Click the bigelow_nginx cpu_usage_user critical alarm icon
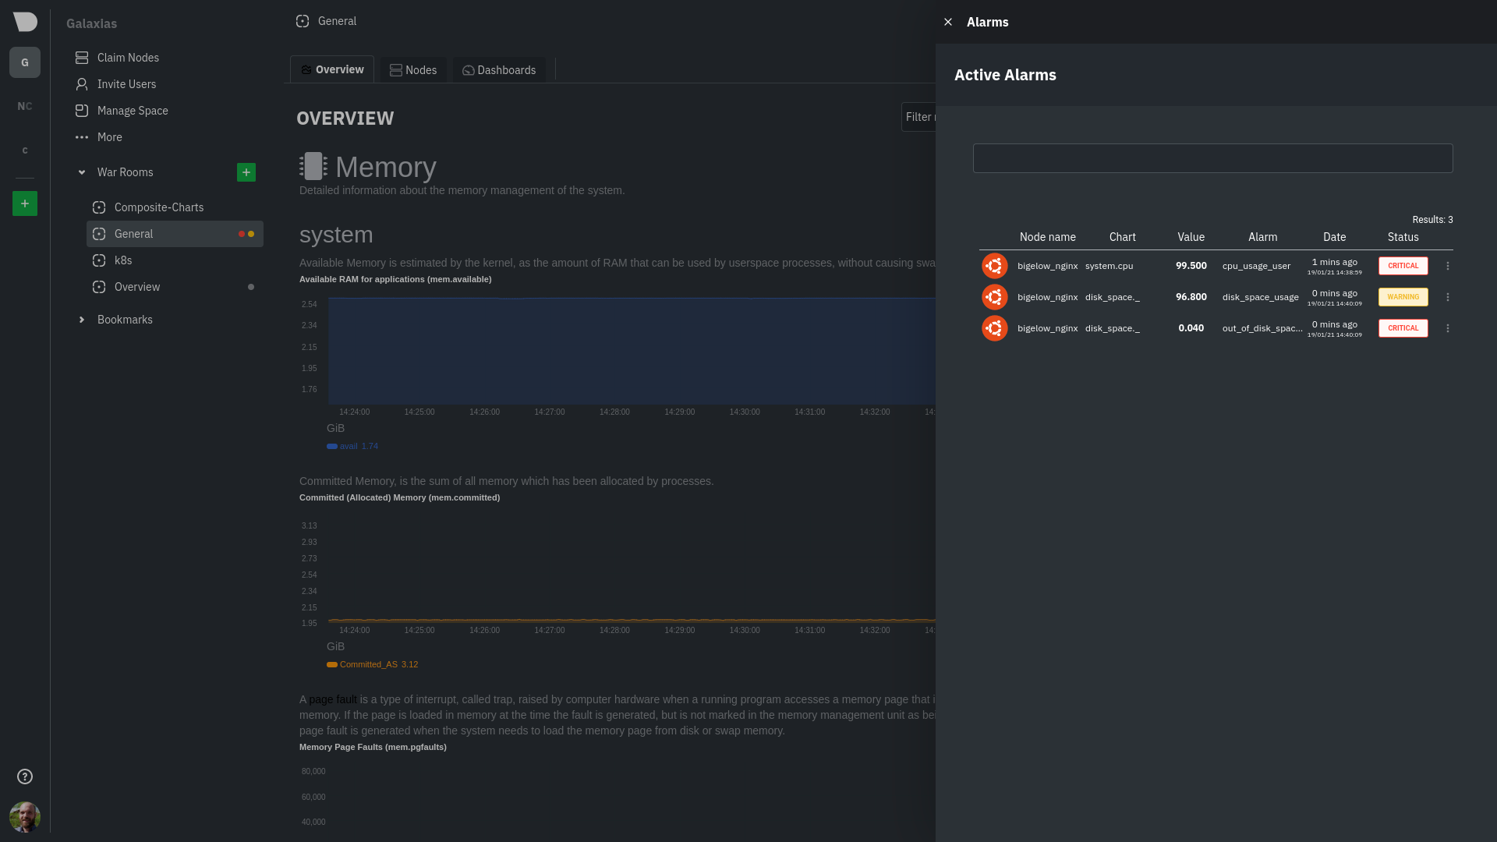The width and height of the screenshot is (1497, 842). (x=993, y=265)
